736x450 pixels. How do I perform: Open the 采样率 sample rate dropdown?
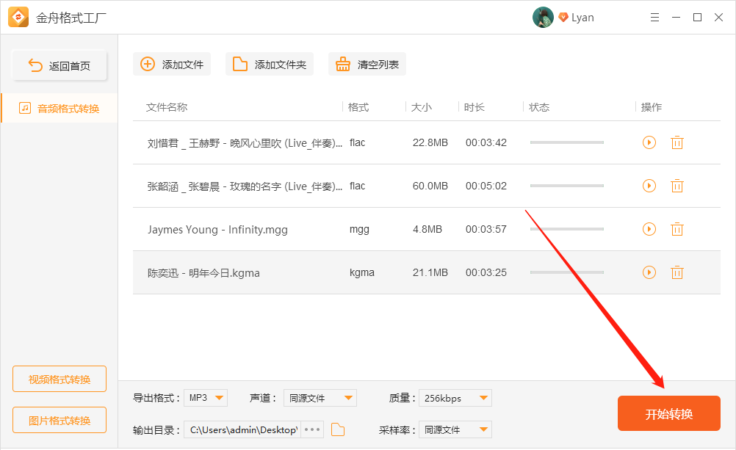455,429
